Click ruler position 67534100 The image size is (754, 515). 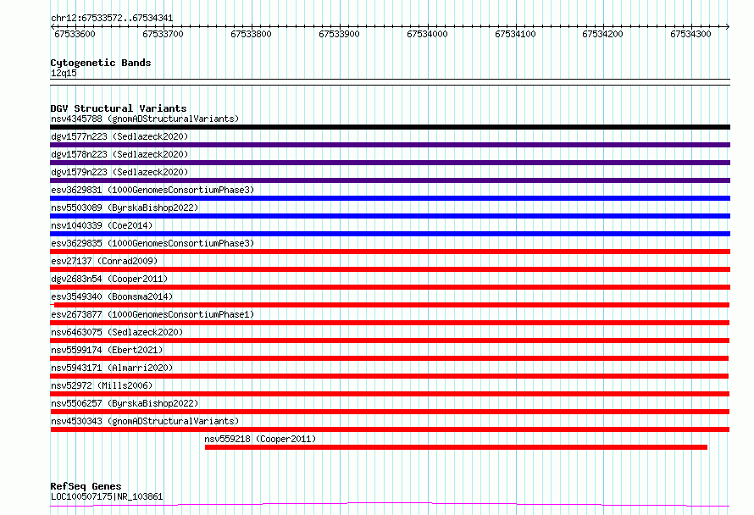point(515,34)
